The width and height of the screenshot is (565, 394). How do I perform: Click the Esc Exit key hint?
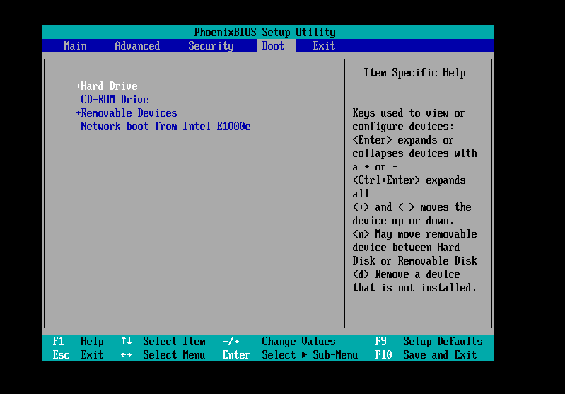click(78, 354)
